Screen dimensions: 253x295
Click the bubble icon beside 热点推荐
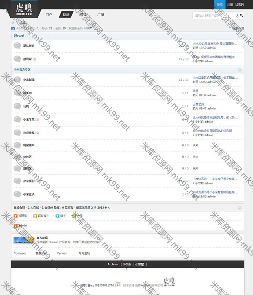pos(17,133)
